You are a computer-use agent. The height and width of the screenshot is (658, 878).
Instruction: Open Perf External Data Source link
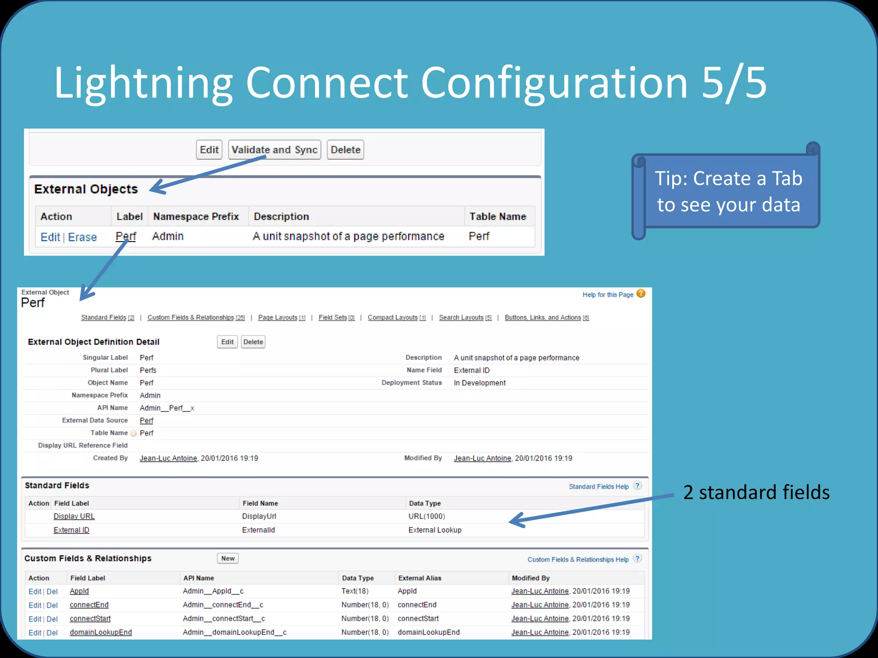pyautogui.click(x=146, y=421)
